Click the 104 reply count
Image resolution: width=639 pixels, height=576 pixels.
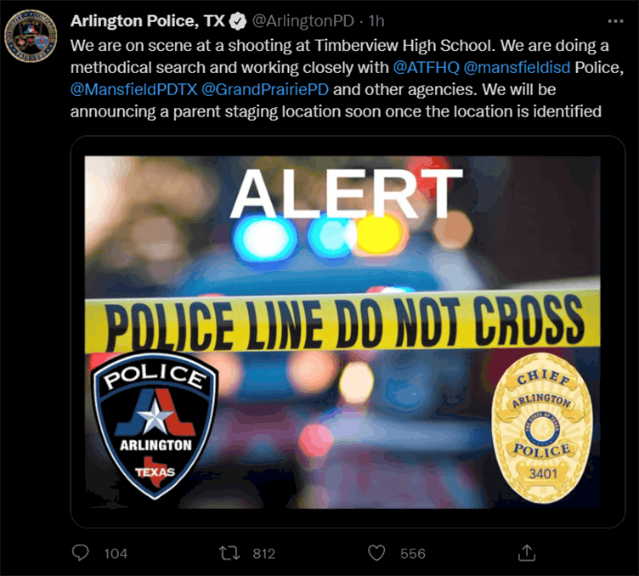[116, 554]
